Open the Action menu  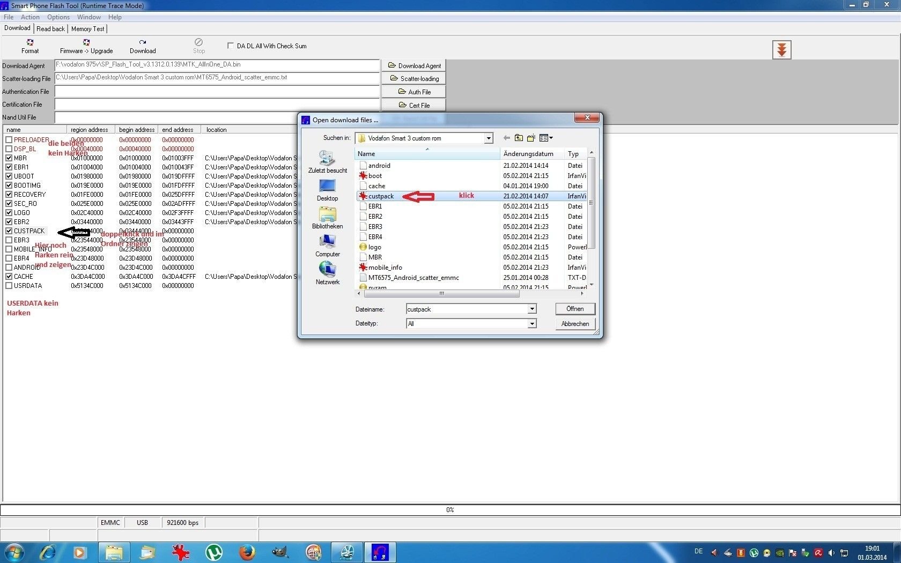tap(30, 17)
